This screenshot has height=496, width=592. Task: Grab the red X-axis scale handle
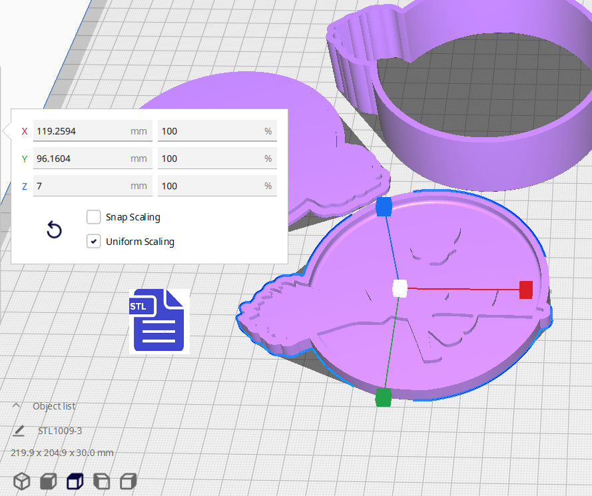coord(526,290)
